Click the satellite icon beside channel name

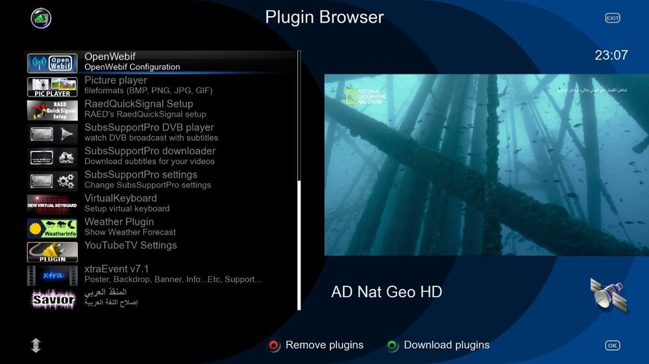pos(609,295)
